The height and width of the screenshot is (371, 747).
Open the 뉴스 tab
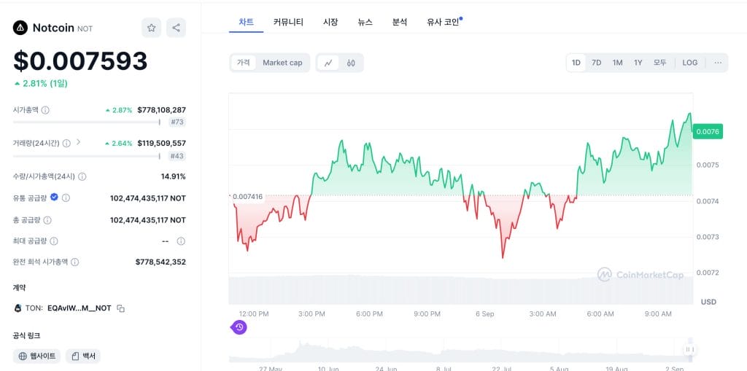365,22
